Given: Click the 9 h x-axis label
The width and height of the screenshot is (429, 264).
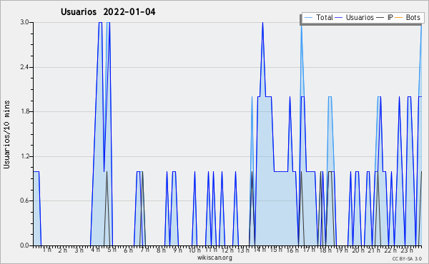Looking at the screenshot, I should (177, 250).
